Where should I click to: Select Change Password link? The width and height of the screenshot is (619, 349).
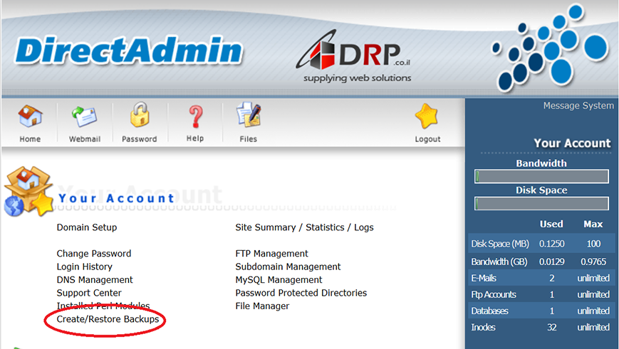94,254
